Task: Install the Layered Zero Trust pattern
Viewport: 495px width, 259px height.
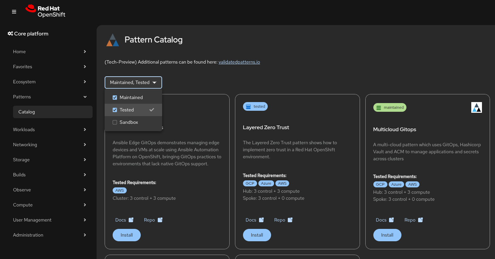Action: (257, 235)
